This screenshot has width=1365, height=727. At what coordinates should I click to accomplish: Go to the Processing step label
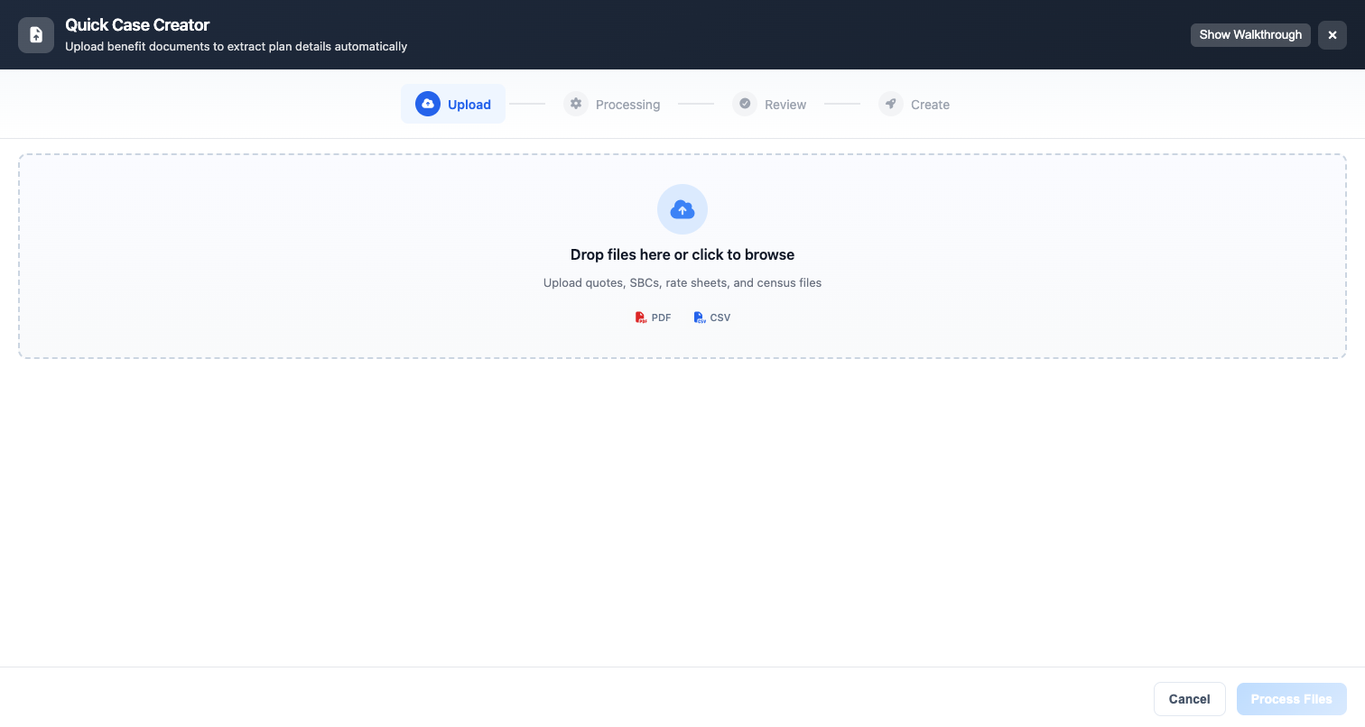coord(627,105)
